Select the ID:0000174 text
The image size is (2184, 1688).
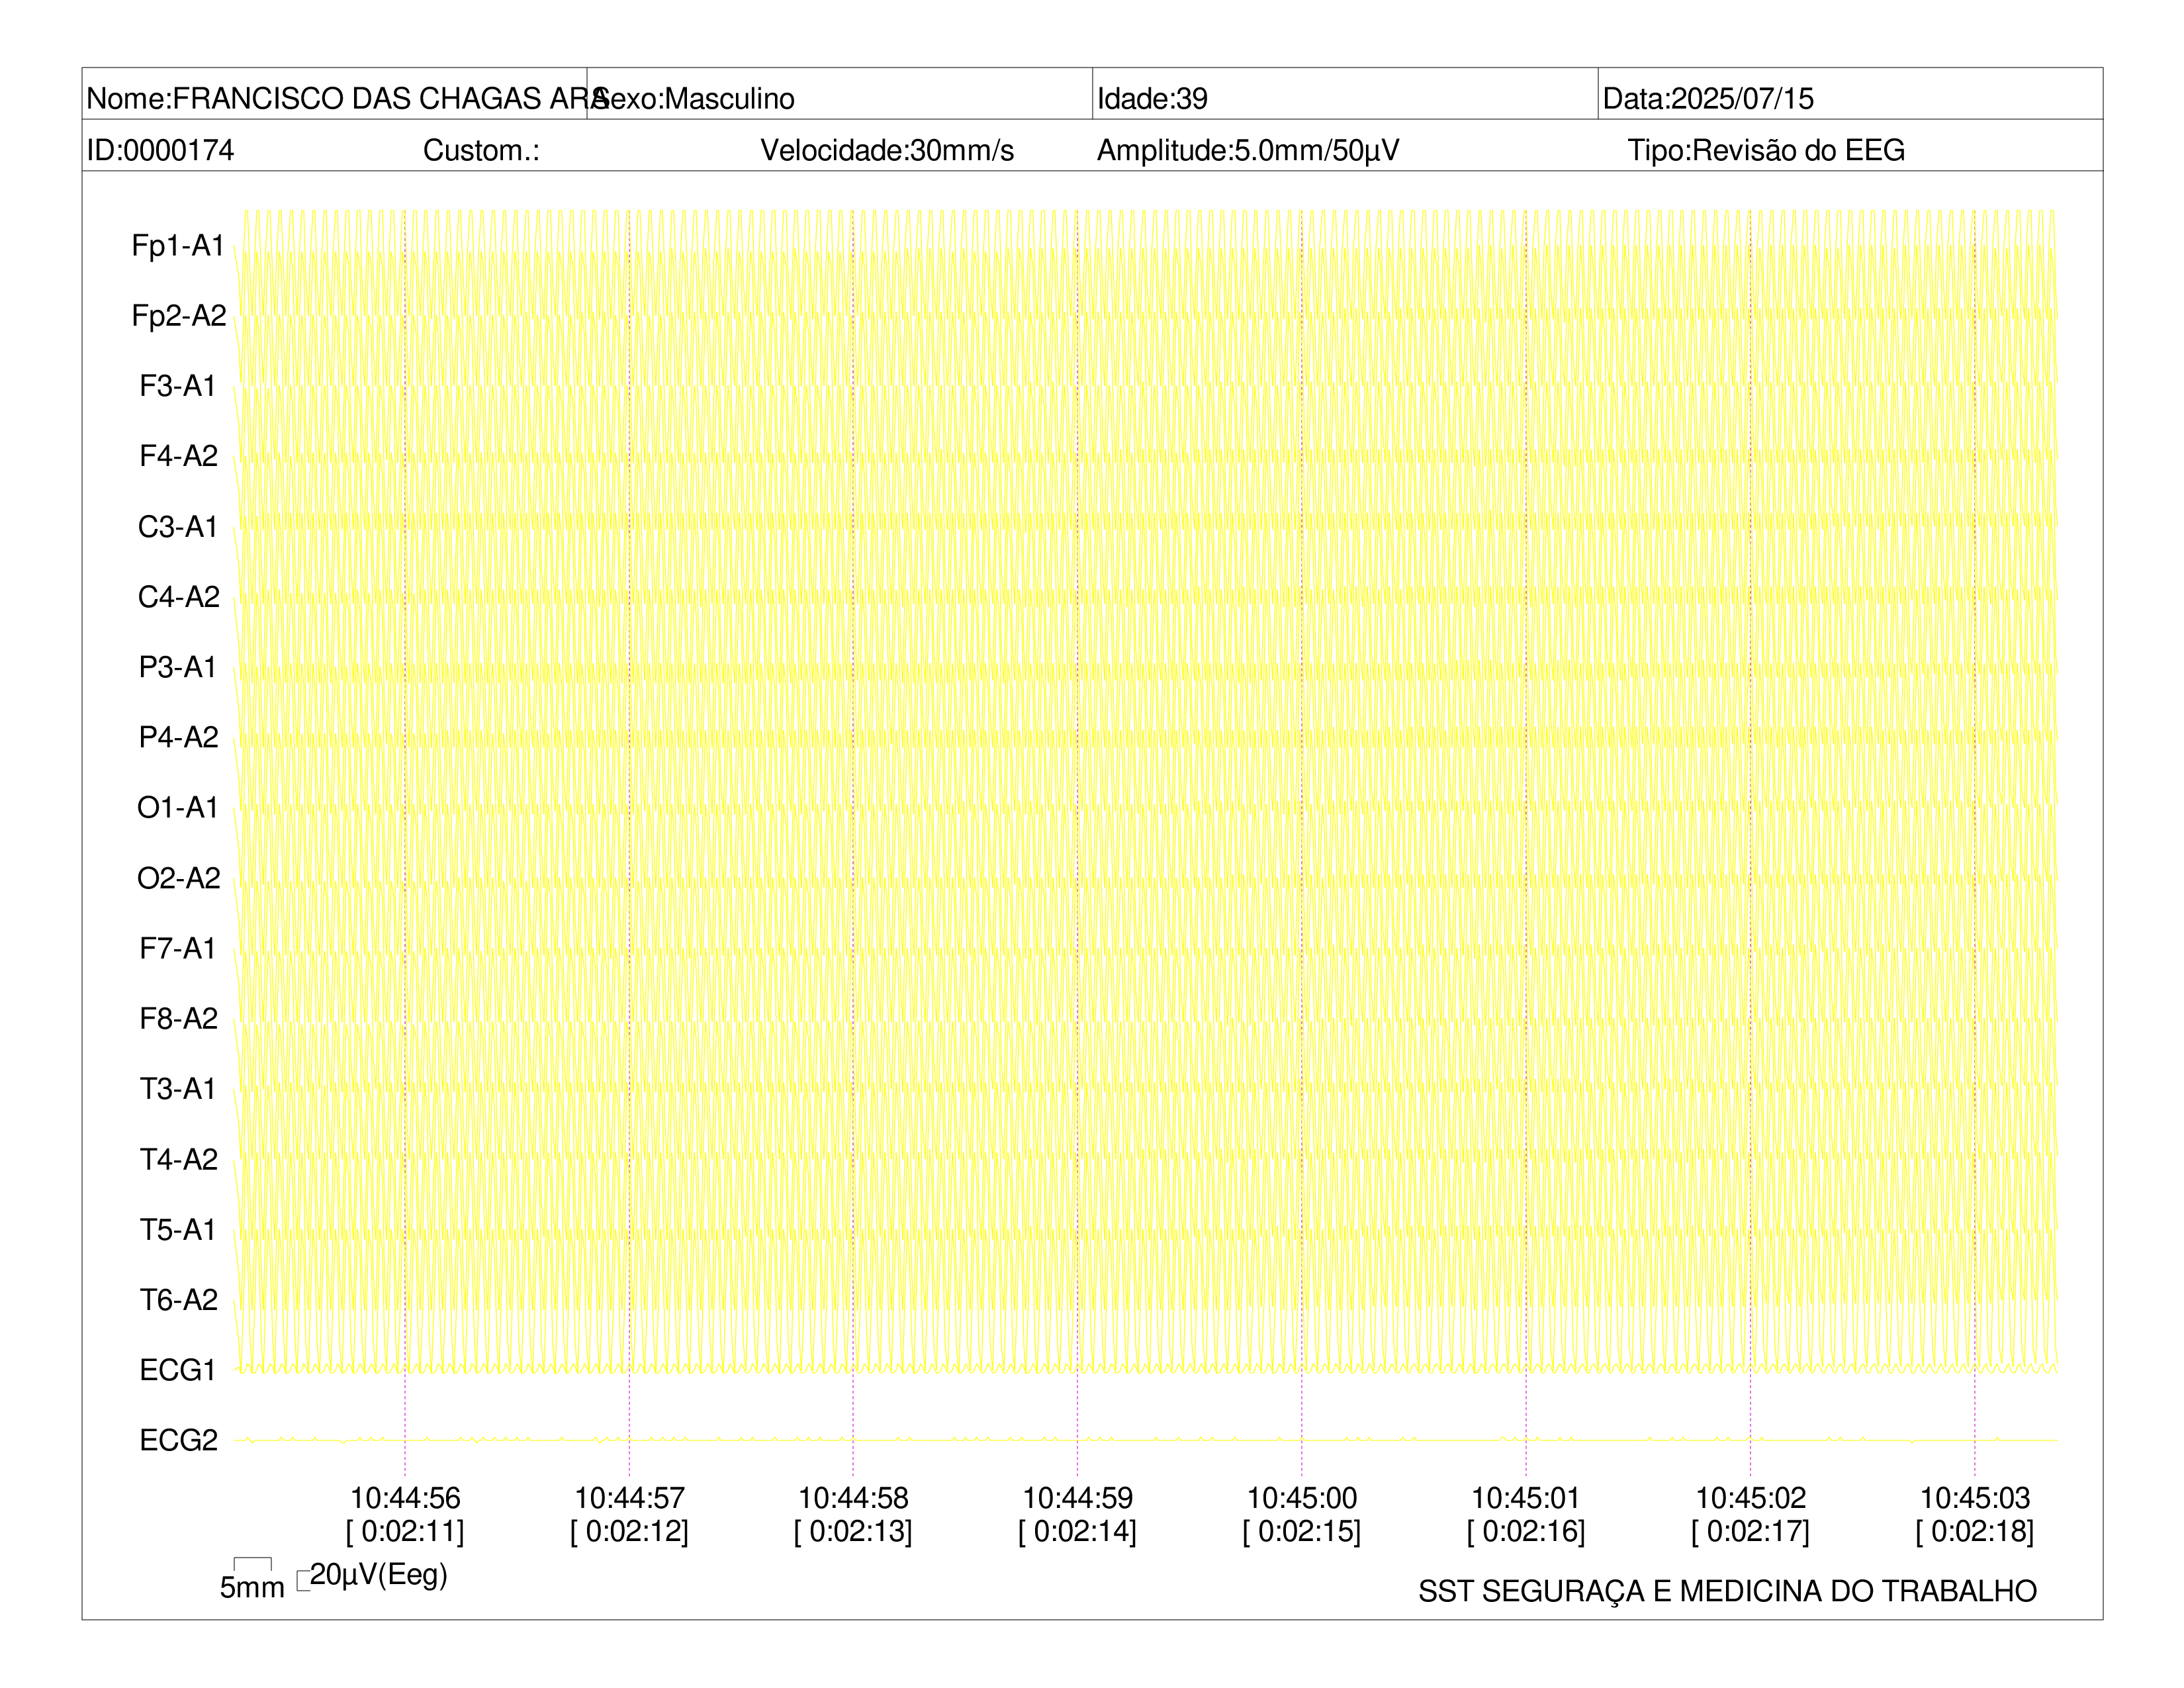(160, 150)
